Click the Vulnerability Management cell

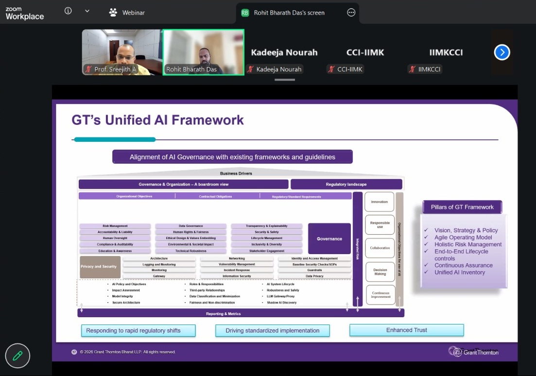[x=237, y=264]
